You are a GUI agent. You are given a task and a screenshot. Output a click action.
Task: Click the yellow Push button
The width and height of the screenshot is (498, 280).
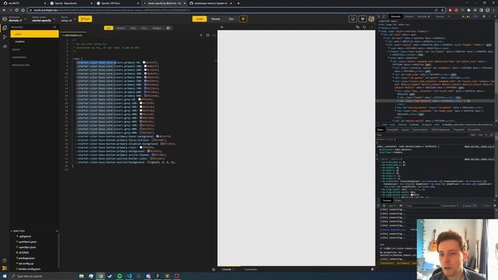tap(85, 19)
